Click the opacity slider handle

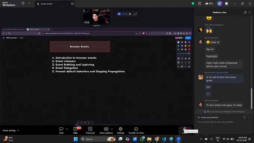tap(189, 54)
